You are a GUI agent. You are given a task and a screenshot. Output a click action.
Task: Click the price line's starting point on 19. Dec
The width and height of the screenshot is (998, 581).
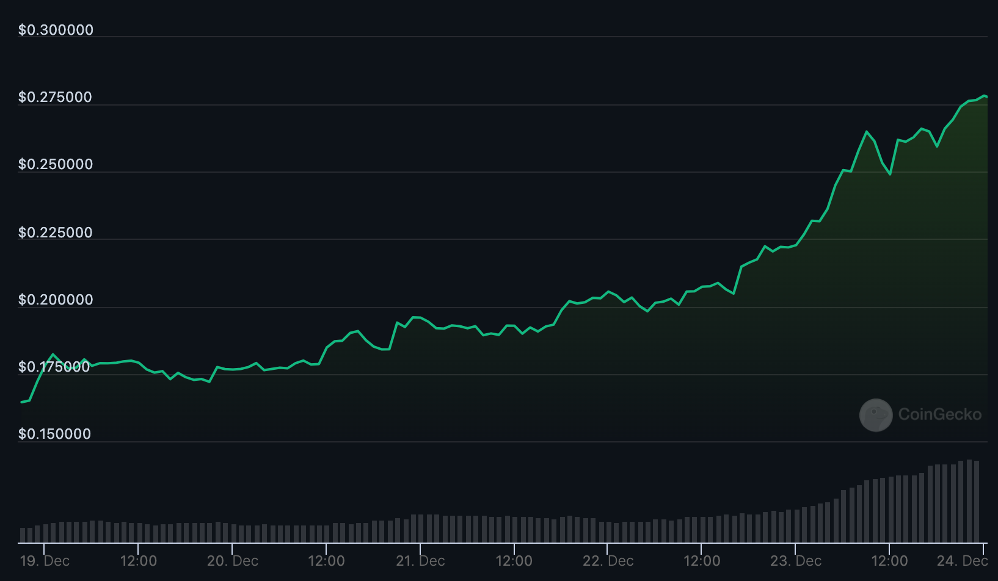tap(22, 402)
